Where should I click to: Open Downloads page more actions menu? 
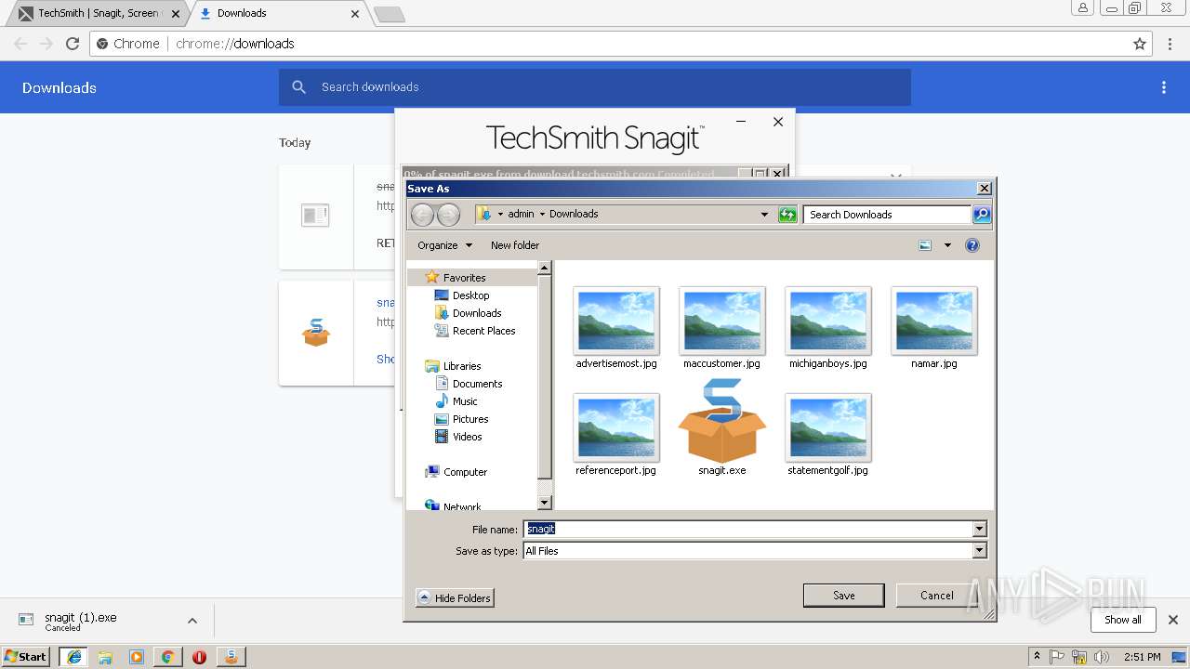1164,87
